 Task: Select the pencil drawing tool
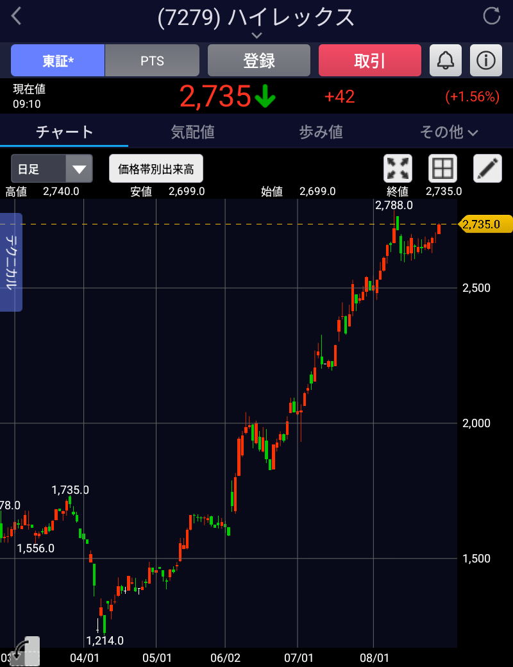pos(487,169)
